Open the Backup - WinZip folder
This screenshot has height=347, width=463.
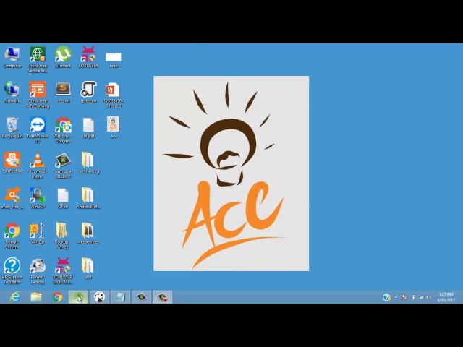[x=63, y=236]
